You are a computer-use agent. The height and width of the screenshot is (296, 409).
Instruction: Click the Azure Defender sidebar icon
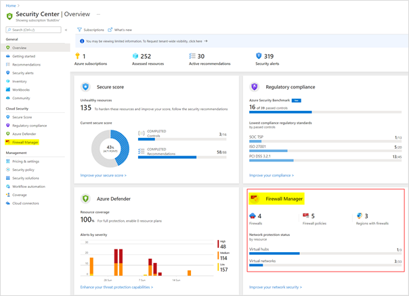pyautogui.click(x=8, y=134)
